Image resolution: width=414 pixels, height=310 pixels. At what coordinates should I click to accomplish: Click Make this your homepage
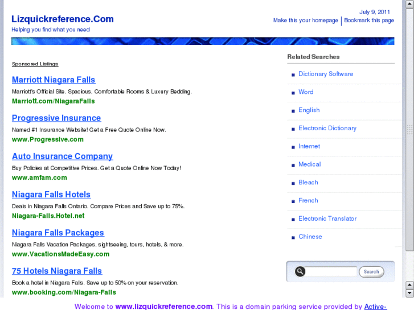pyautogui.click(x=305, y=20)
